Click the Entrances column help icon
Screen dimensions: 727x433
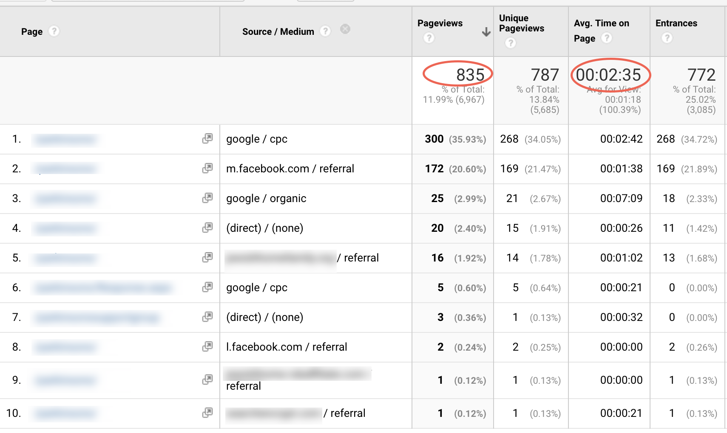click(667, 38)
